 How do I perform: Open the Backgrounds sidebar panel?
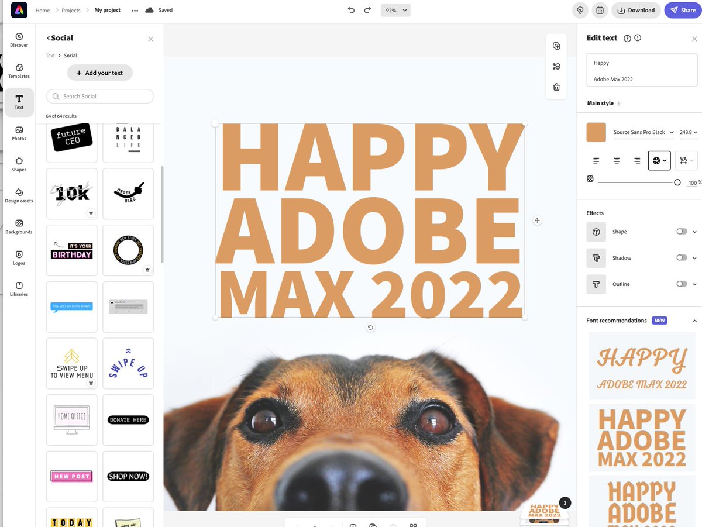pyautogui.click(x=19, y=226)
